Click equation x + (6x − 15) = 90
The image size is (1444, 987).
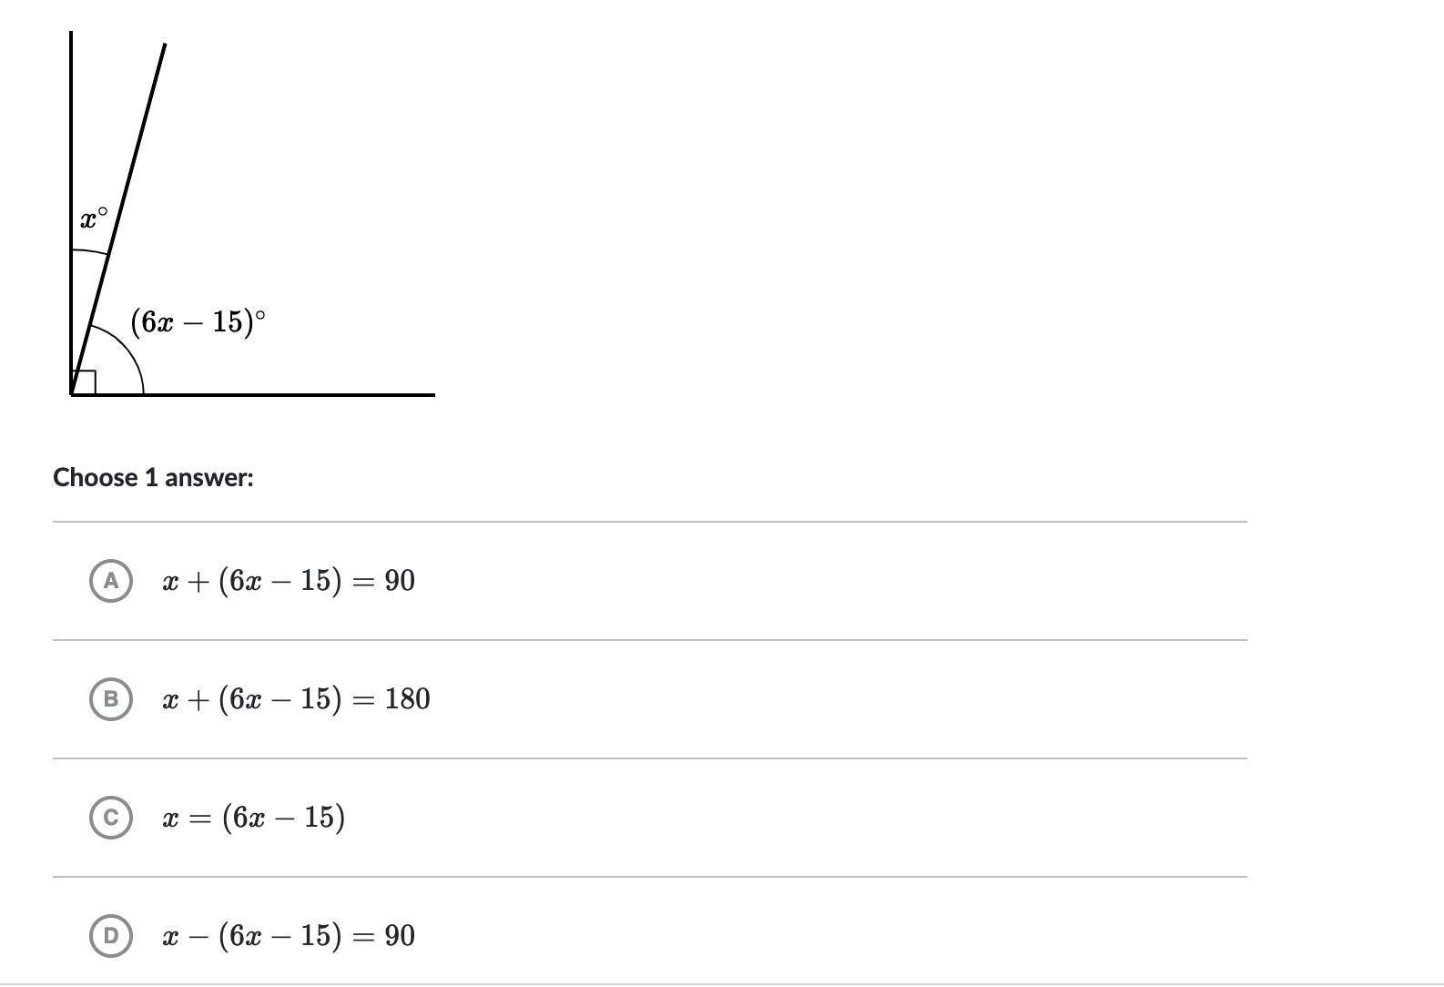coord(289,580)
